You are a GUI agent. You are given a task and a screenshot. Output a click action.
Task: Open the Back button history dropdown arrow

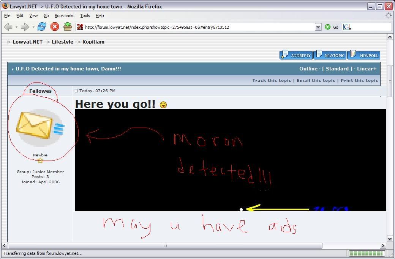[x=16, y=27]
